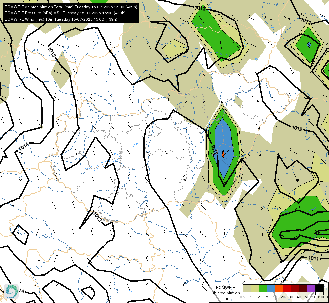This screenshot has width=329, height=303.
Task: Select the pale yellow 1–2 mm legend swatch
Action: pyautogui.click(x=255, y=288)
